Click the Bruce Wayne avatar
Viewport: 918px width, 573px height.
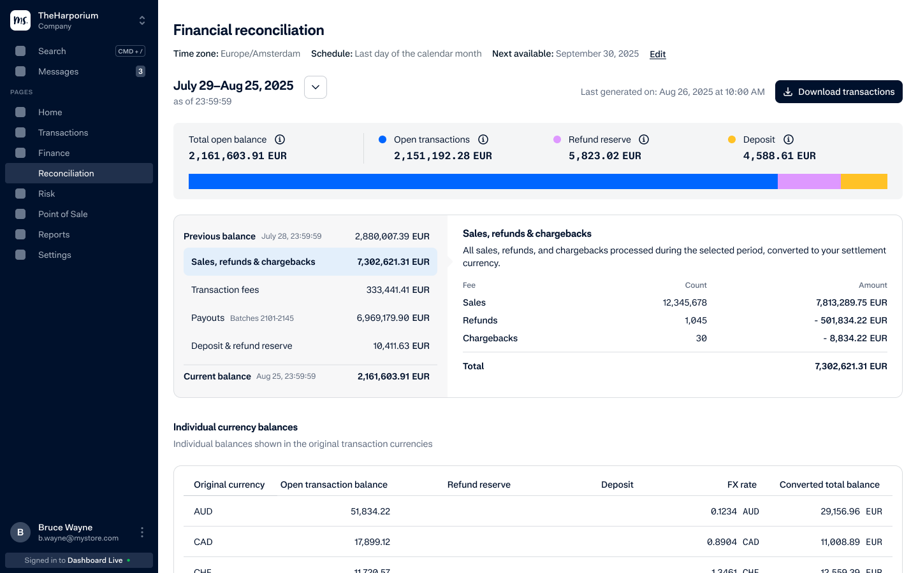tap(20, 532)
